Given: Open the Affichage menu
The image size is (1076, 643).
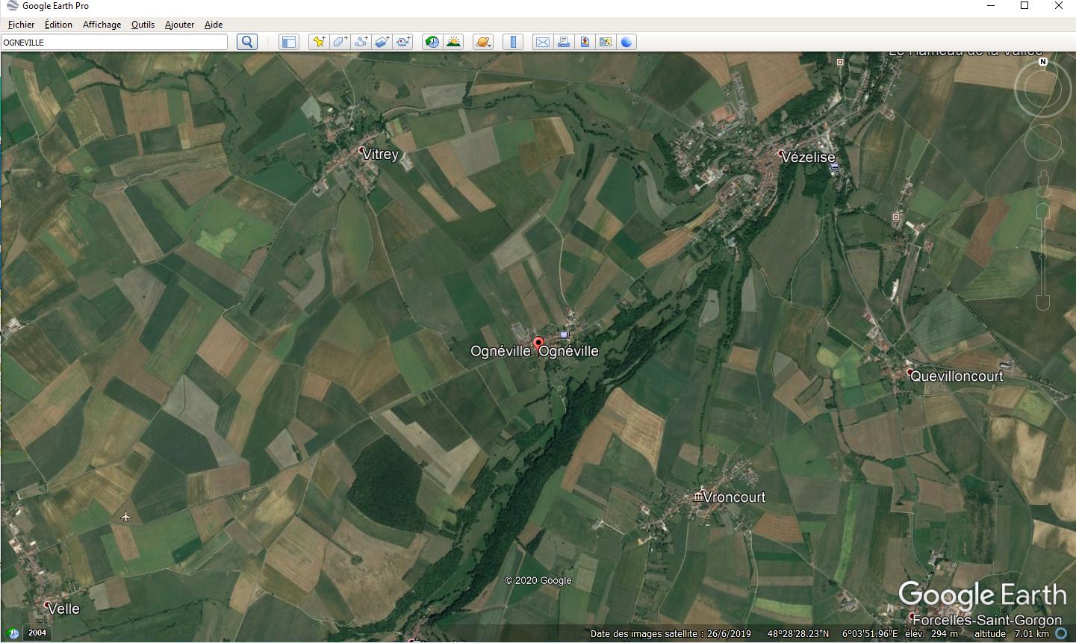Looking at the screenshot, I should (x=102, y=25).
